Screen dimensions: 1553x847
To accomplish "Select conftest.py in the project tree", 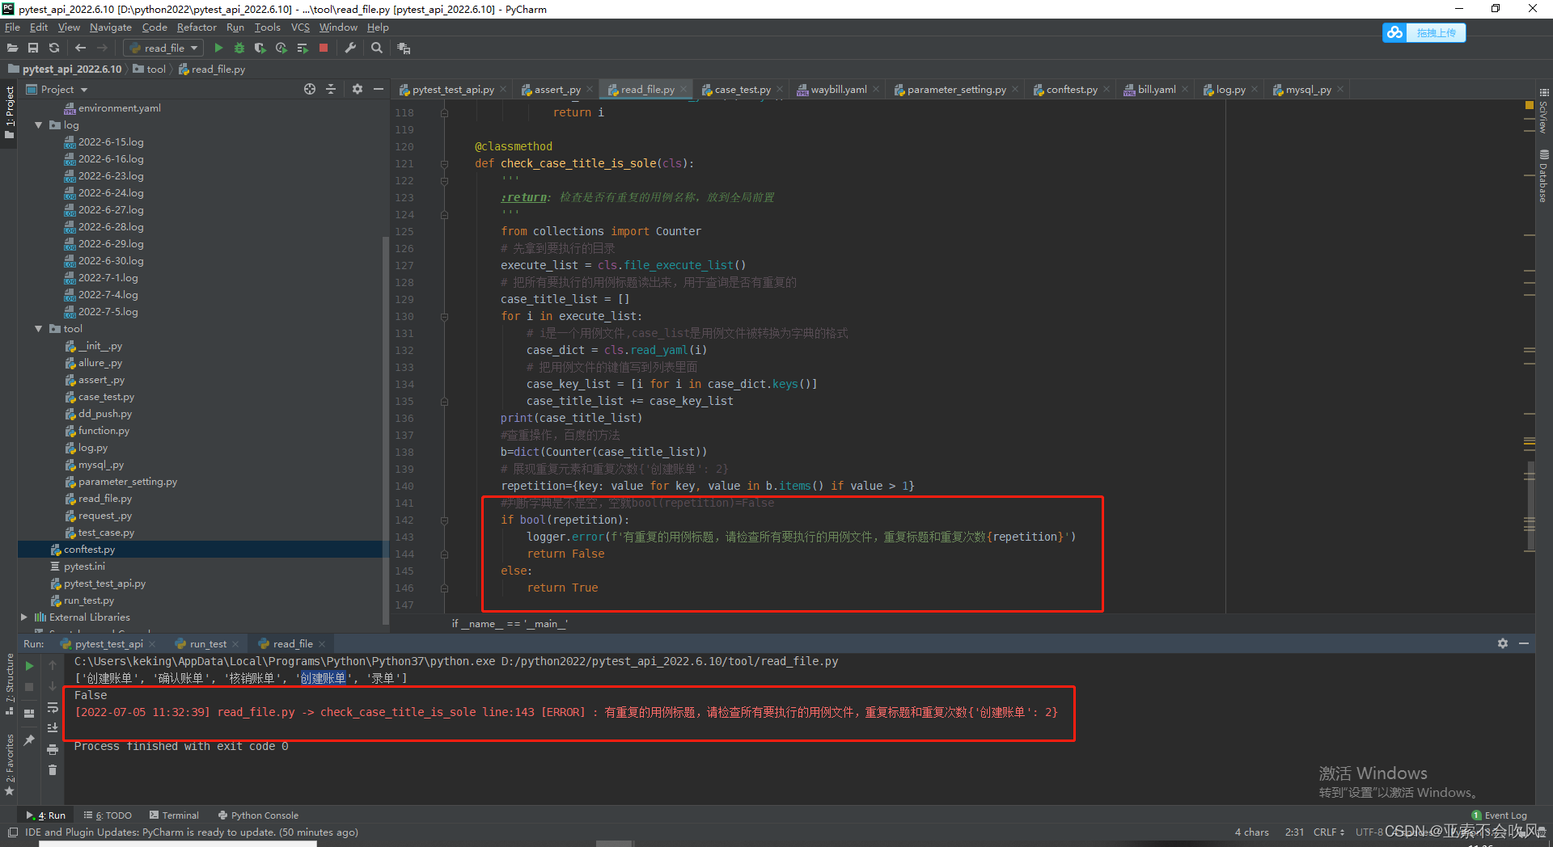I will pos(89,550).
